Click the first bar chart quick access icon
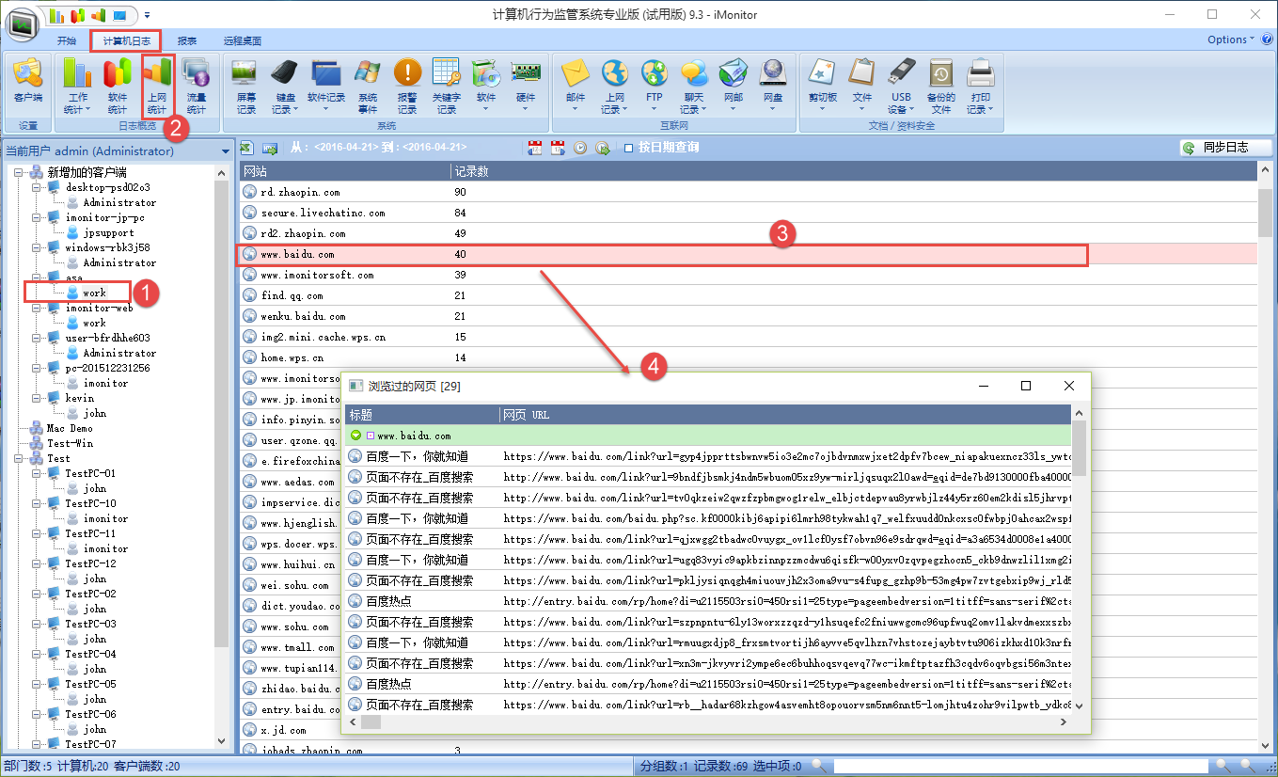The height and width of the screenshot is (777, 1278). tap(56, 15)
